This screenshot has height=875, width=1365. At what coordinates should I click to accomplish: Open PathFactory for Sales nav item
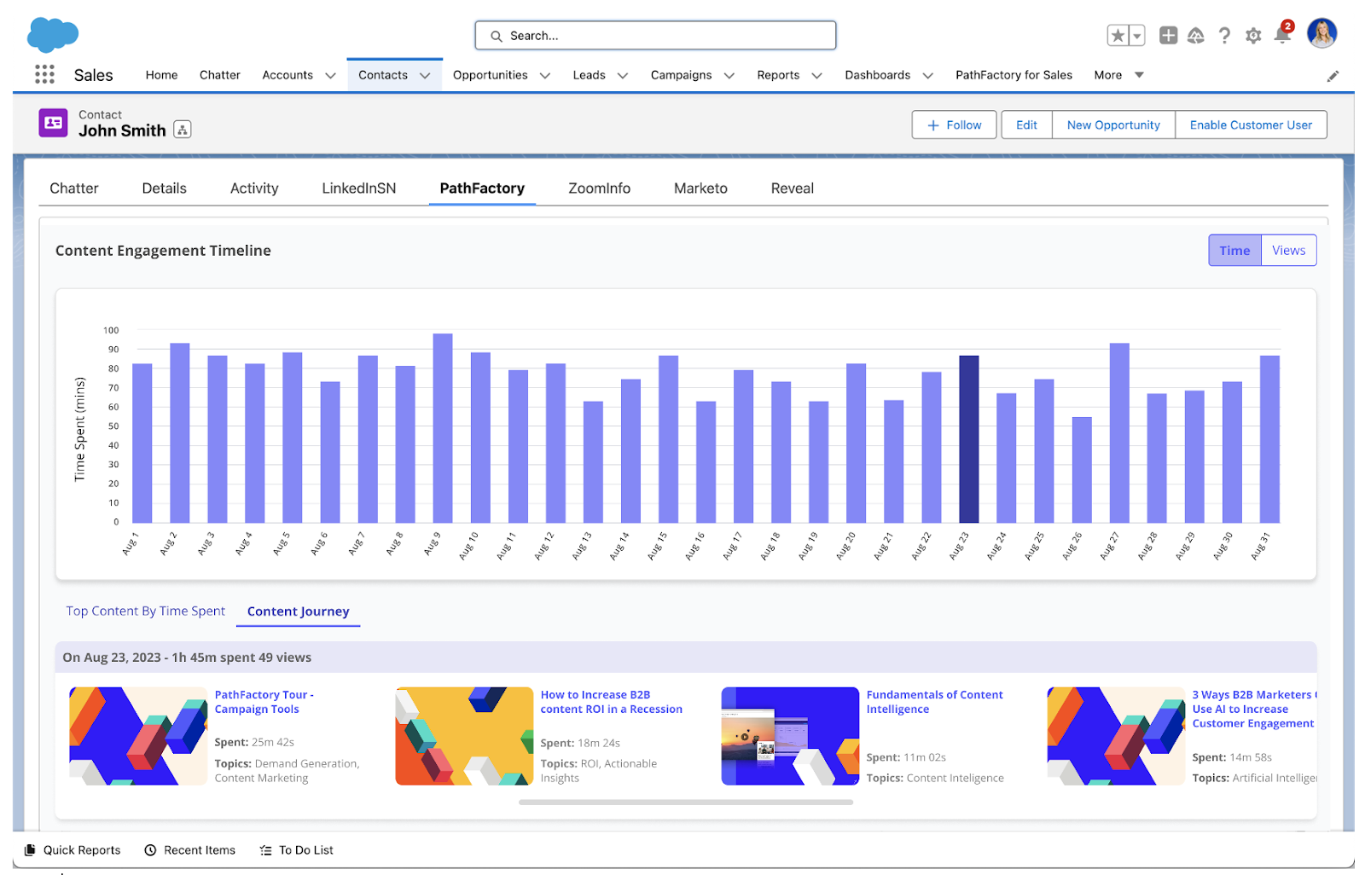pyautogui.click(x=1014, y=75)
